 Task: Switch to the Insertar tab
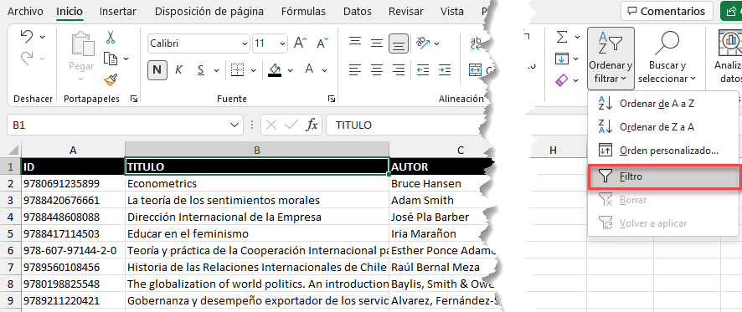(x=118, y=12)
